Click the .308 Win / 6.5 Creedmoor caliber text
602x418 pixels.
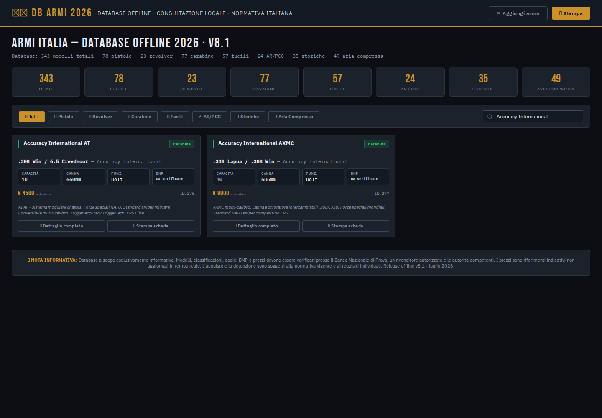click(53, 162)
